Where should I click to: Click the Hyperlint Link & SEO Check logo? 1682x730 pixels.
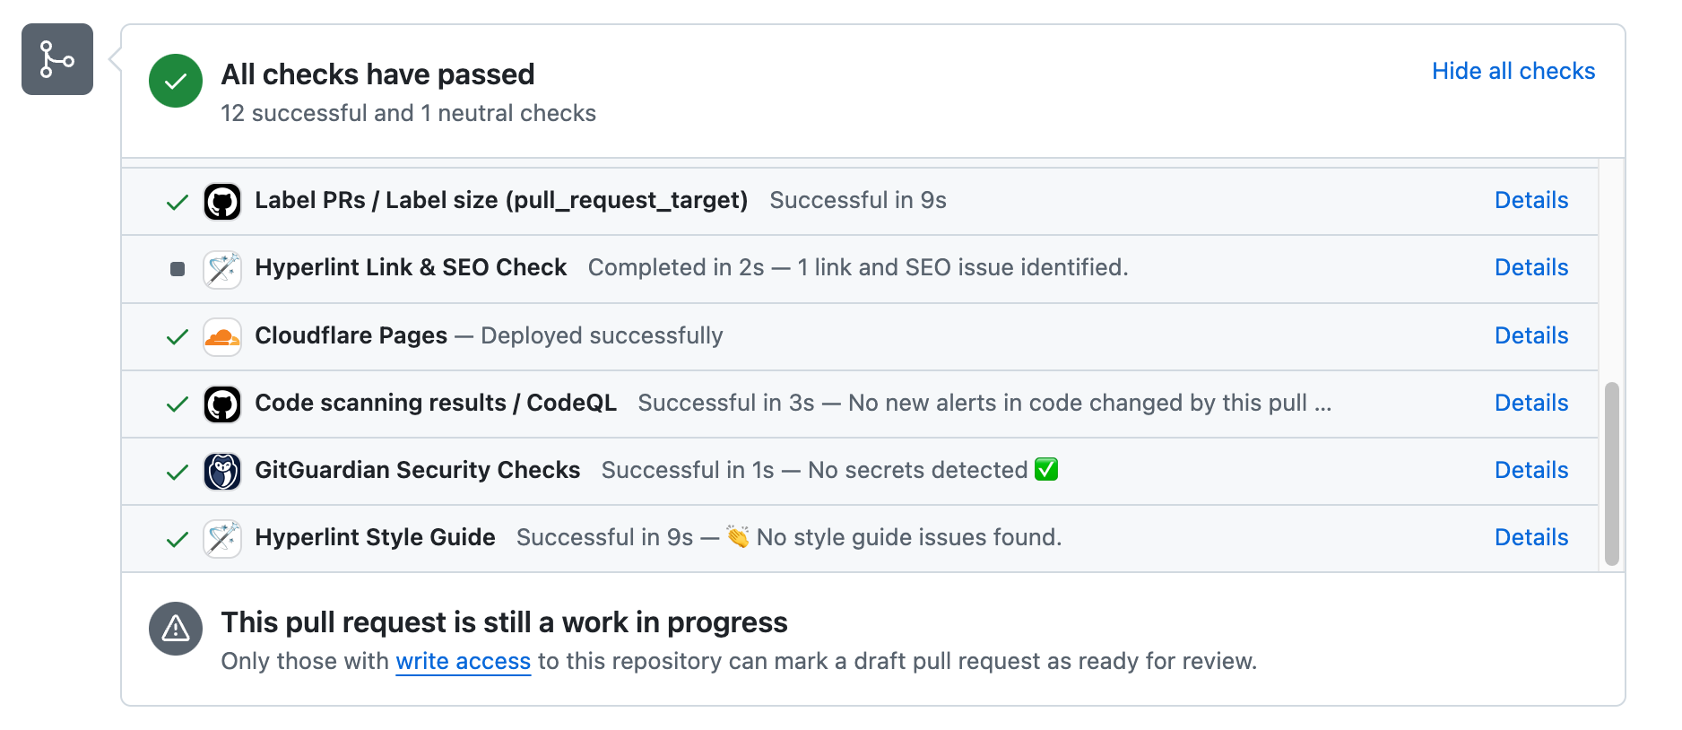pos(222,269)
